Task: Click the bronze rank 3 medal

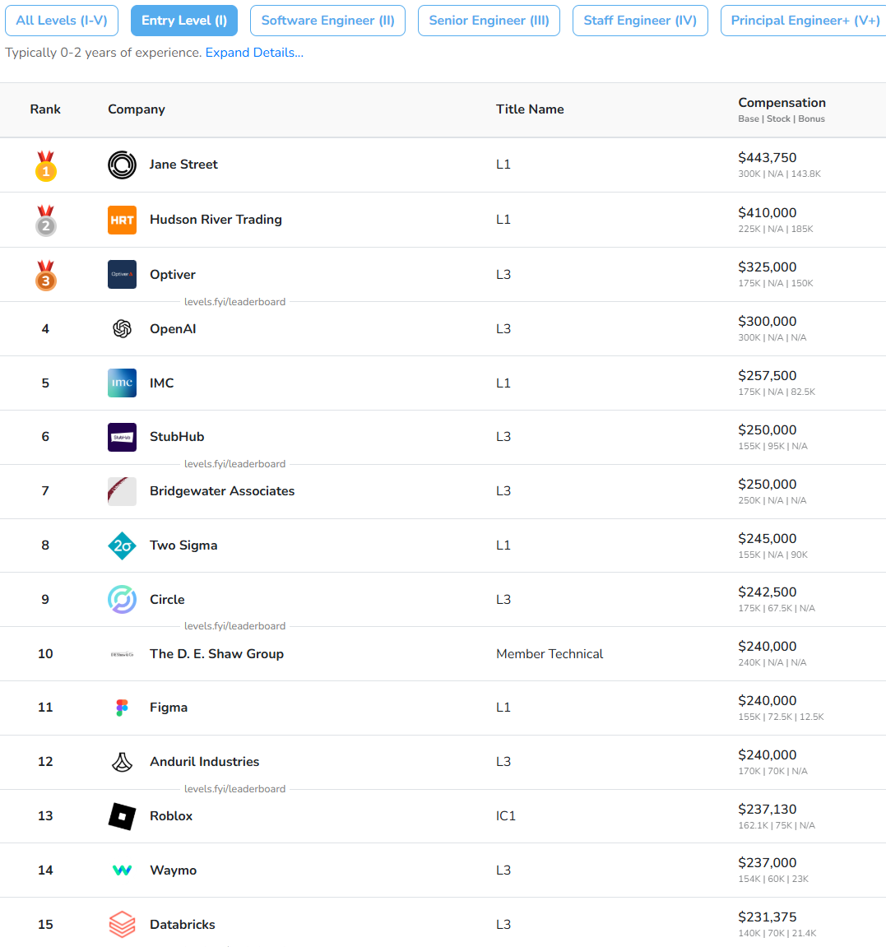Action: pyautogui.click(x=46, y=276)
